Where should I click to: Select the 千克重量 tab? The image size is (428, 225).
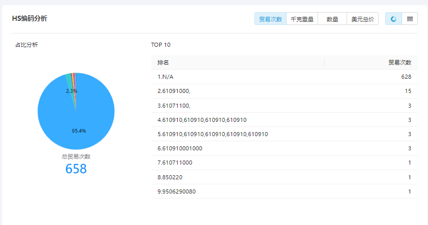[302, 19]
